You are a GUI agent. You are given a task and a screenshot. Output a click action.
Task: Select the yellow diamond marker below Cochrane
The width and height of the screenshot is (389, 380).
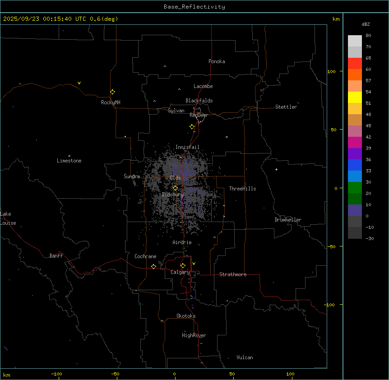[x=153, y=267]
